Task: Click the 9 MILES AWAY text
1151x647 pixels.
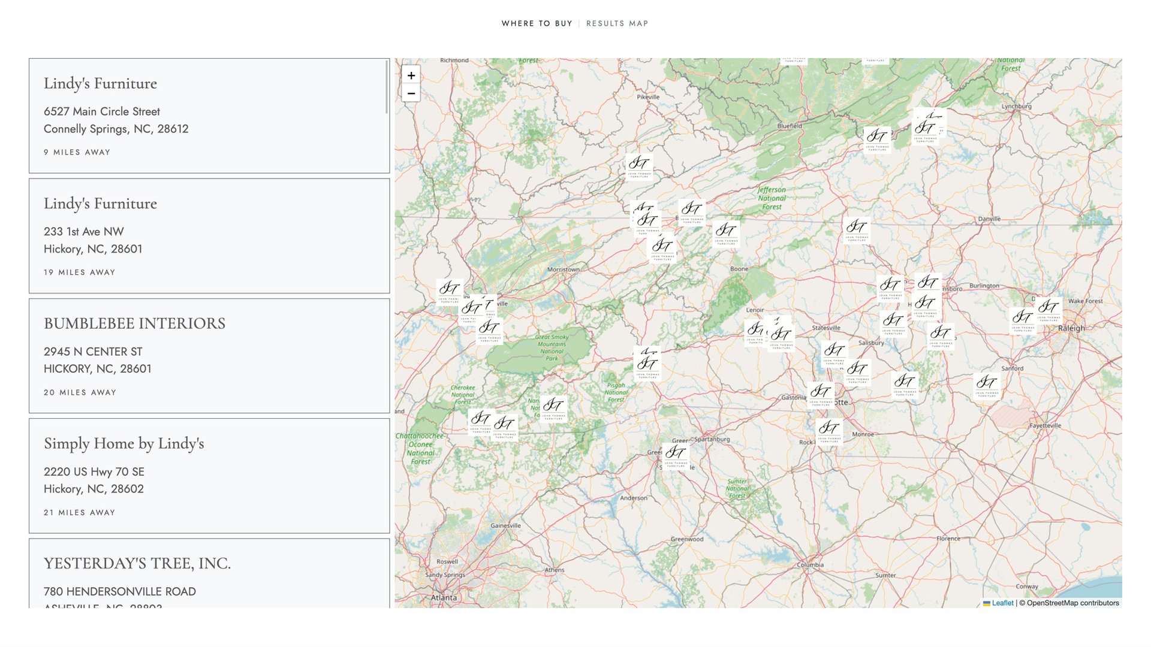Action: 77,152
